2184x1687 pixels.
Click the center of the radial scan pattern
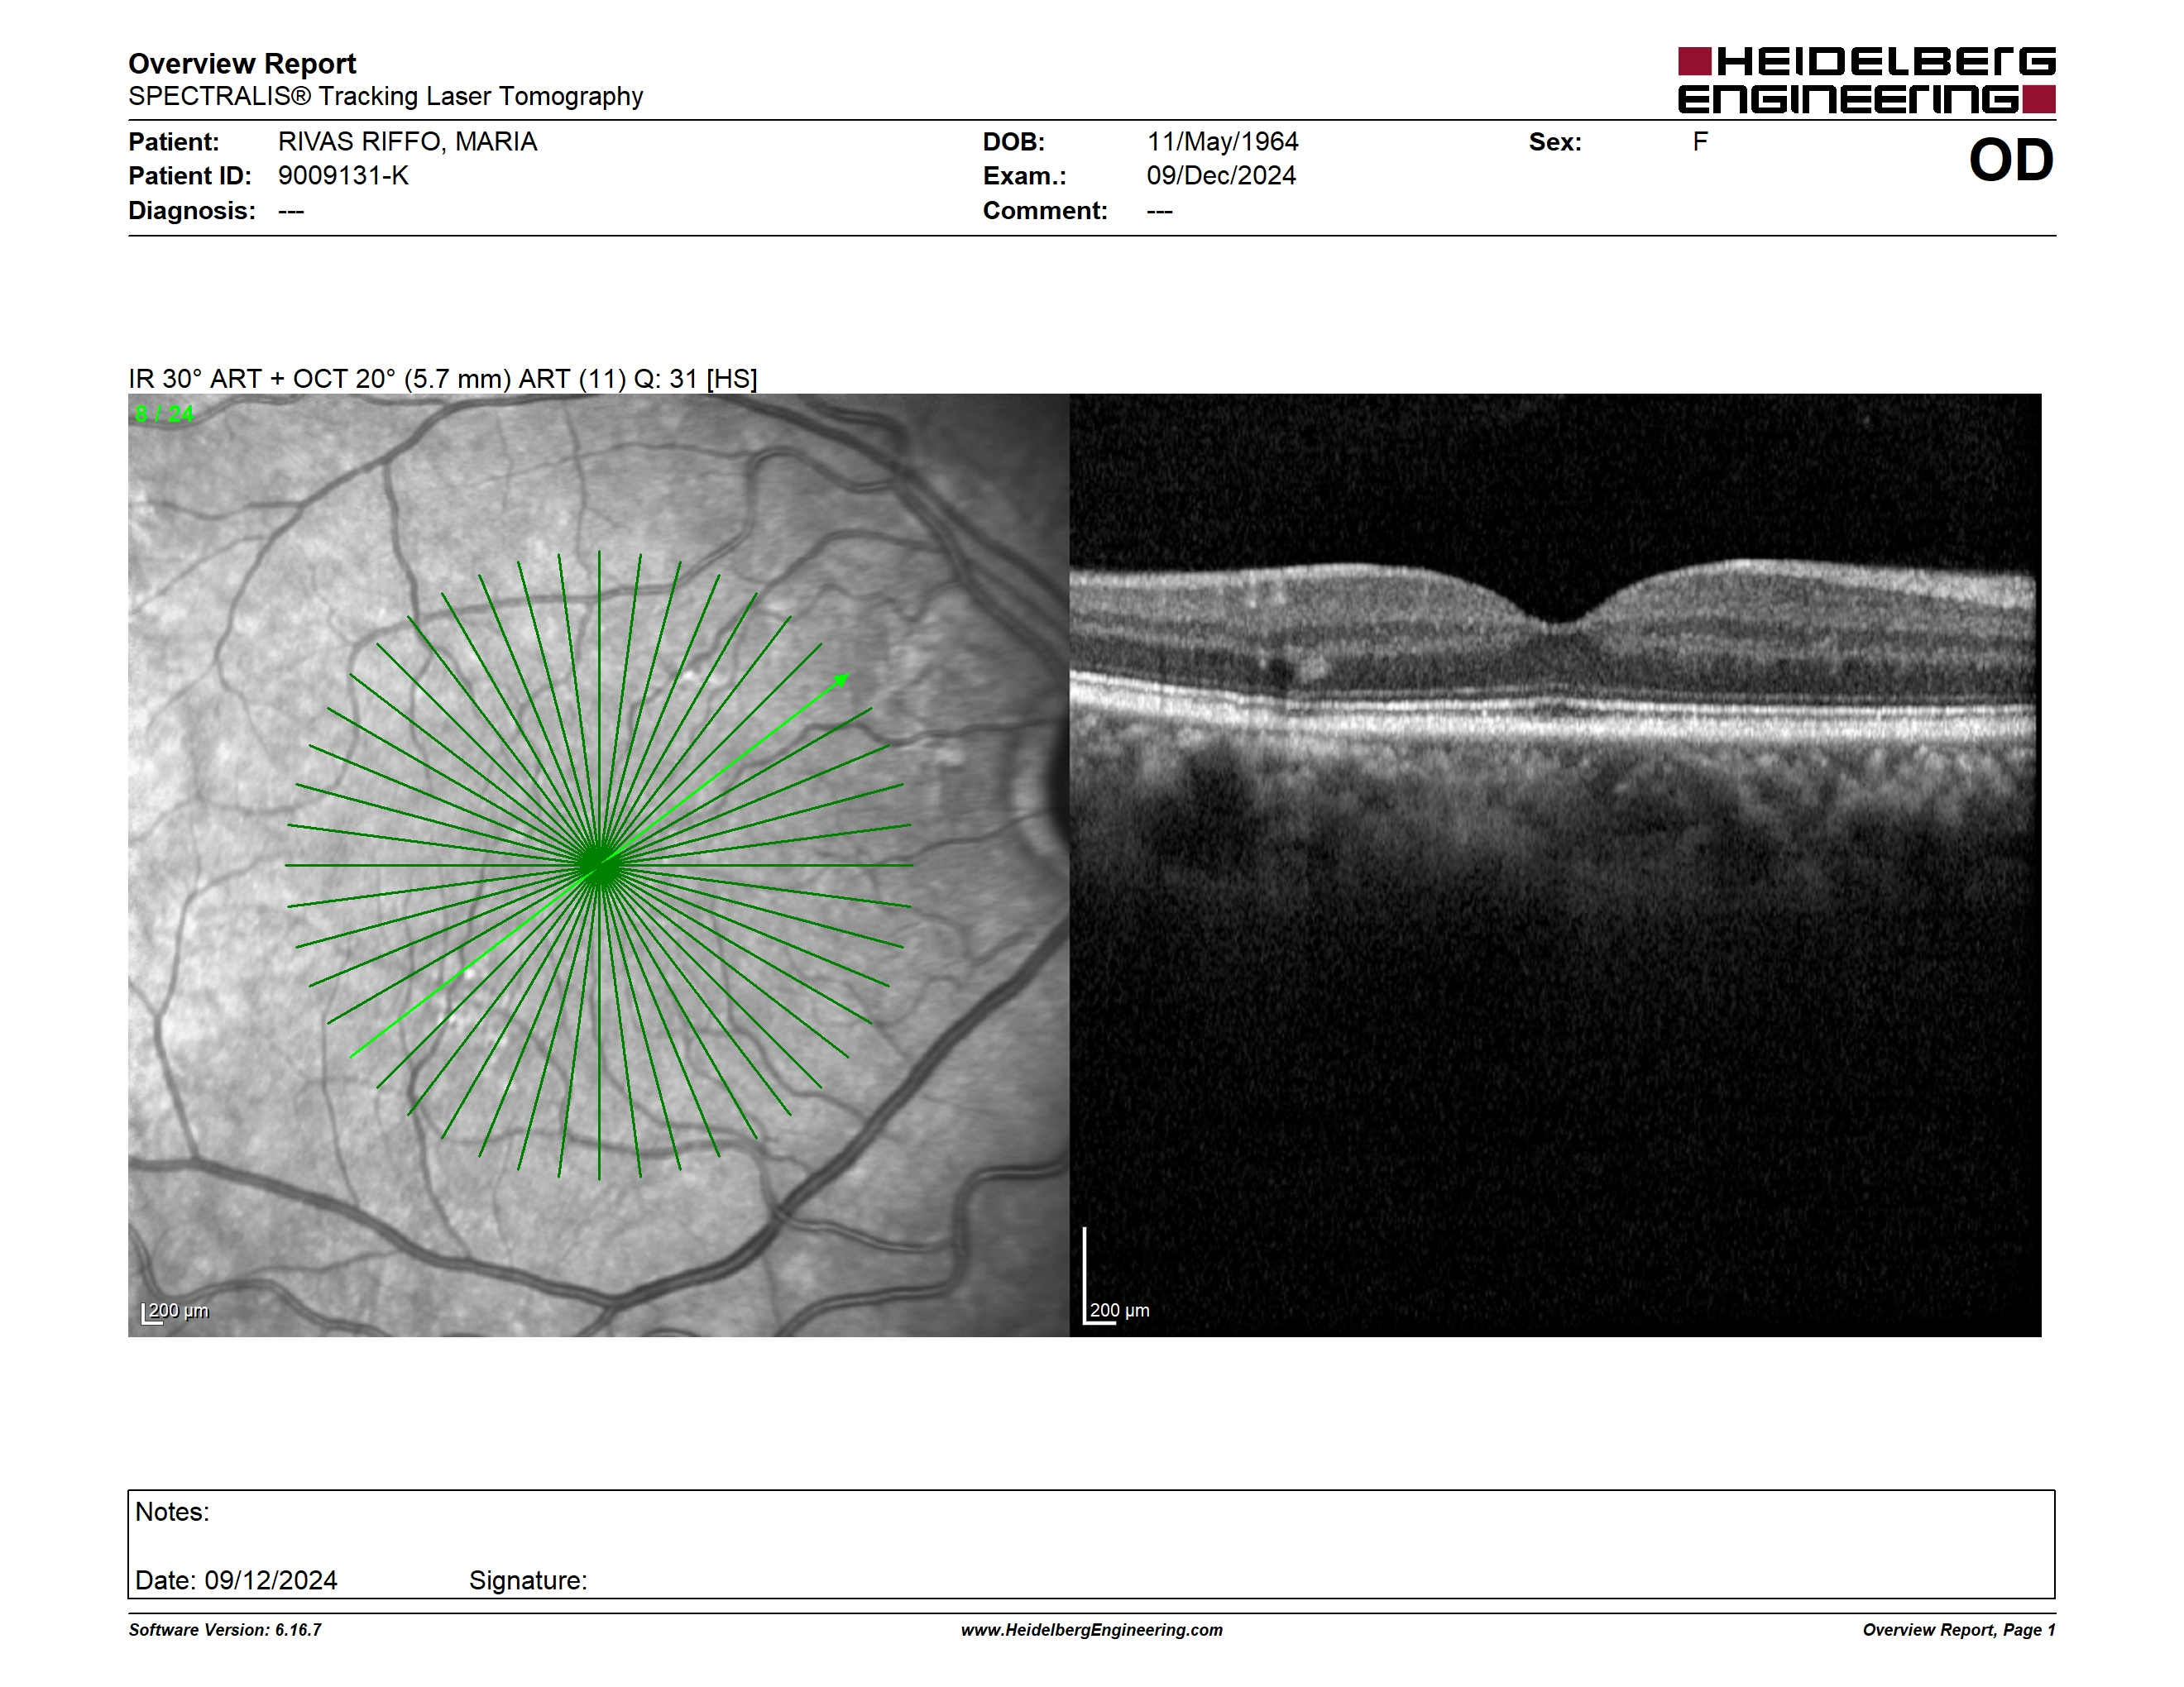coord(599,864)
